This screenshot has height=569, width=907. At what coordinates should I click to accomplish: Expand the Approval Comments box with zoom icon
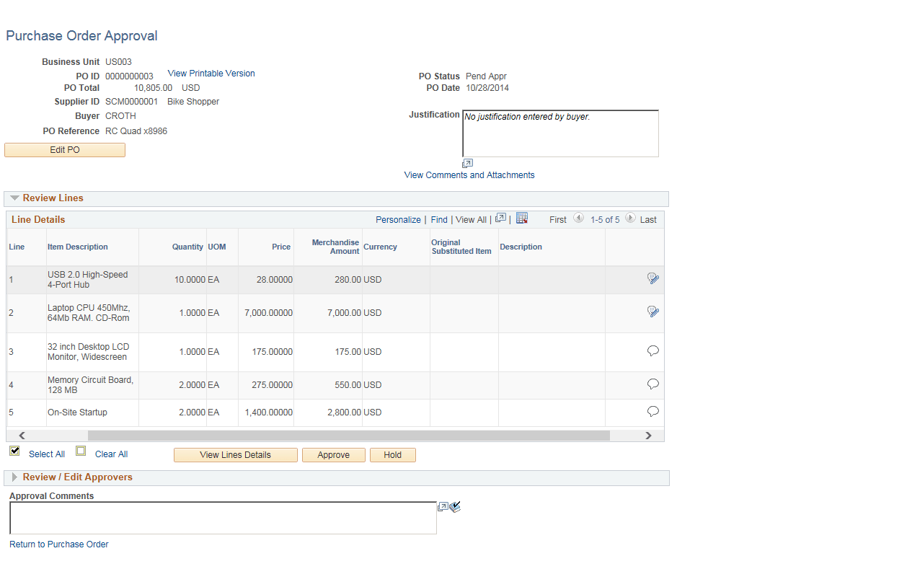[442, 506]
